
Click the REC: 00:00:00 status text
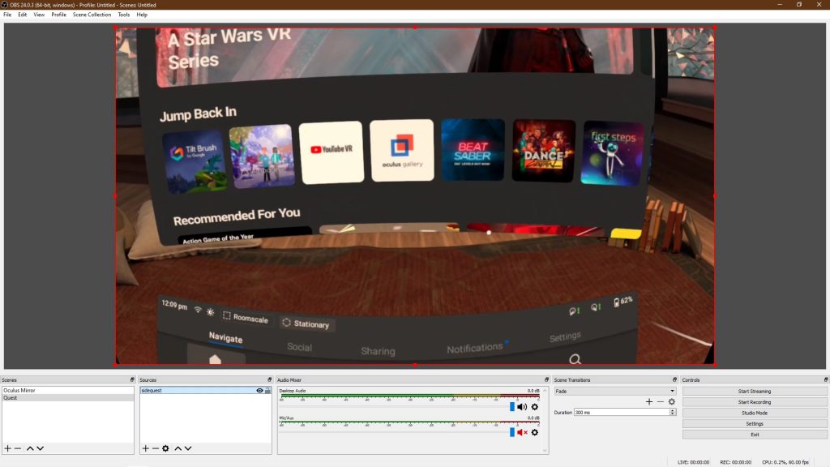pyautogui.click(x=735, y=462)
